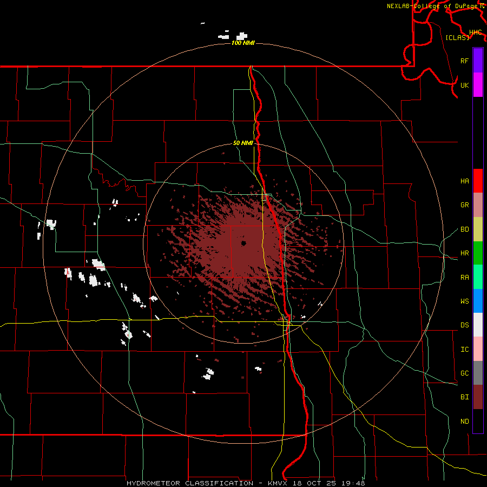Click the 50 NMI range ring label
The width and height of the screenshot is (487, 487).
[243, 143]
